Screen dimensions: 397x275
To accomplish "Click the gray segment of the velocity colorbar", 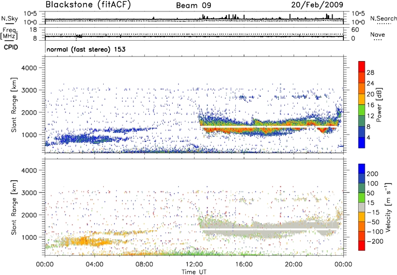I will pyautogui.click(x=362, y=207).
